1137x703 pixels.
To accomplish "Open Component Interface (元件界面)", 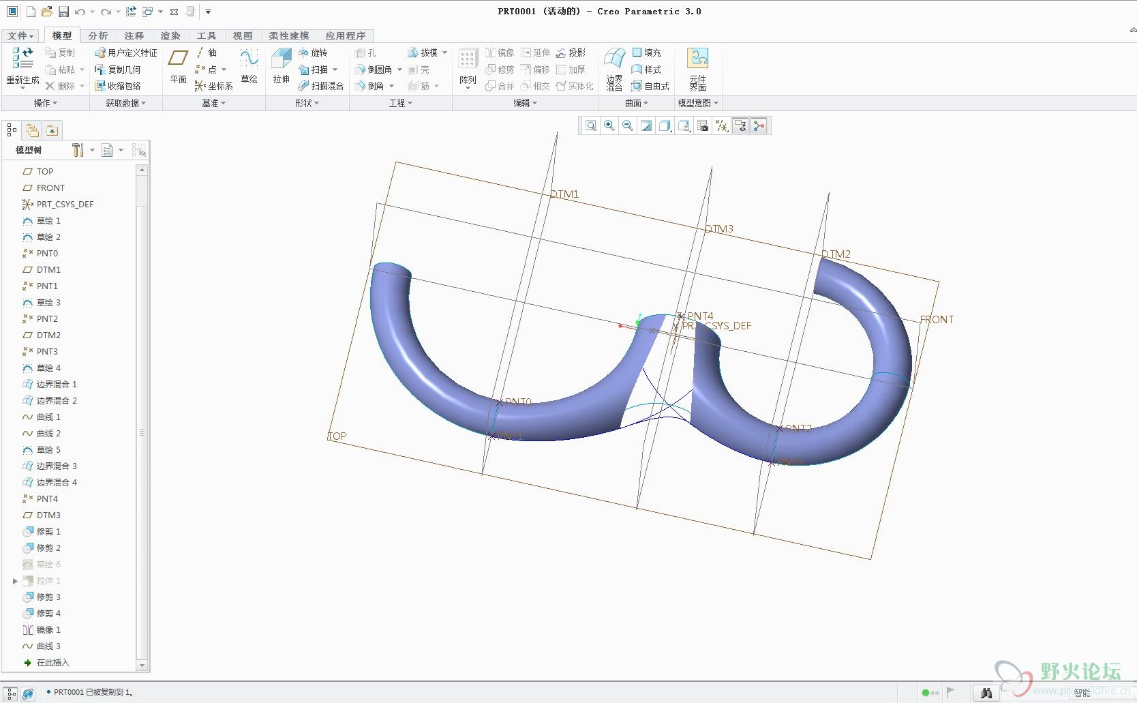I will 697,69.
